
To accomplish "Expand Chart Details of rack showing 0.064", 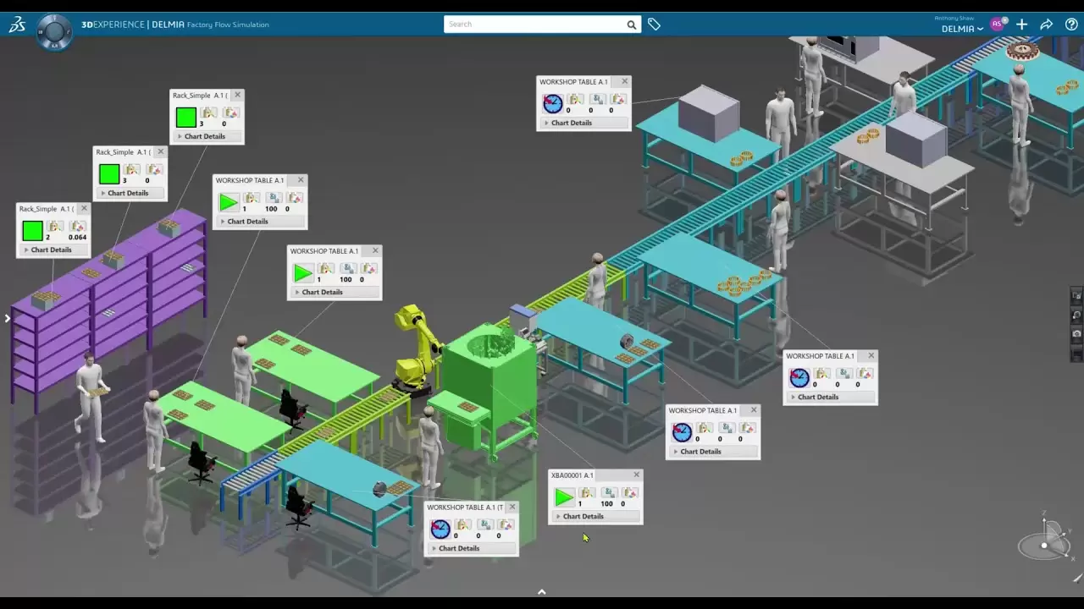I will pos(51,250).
